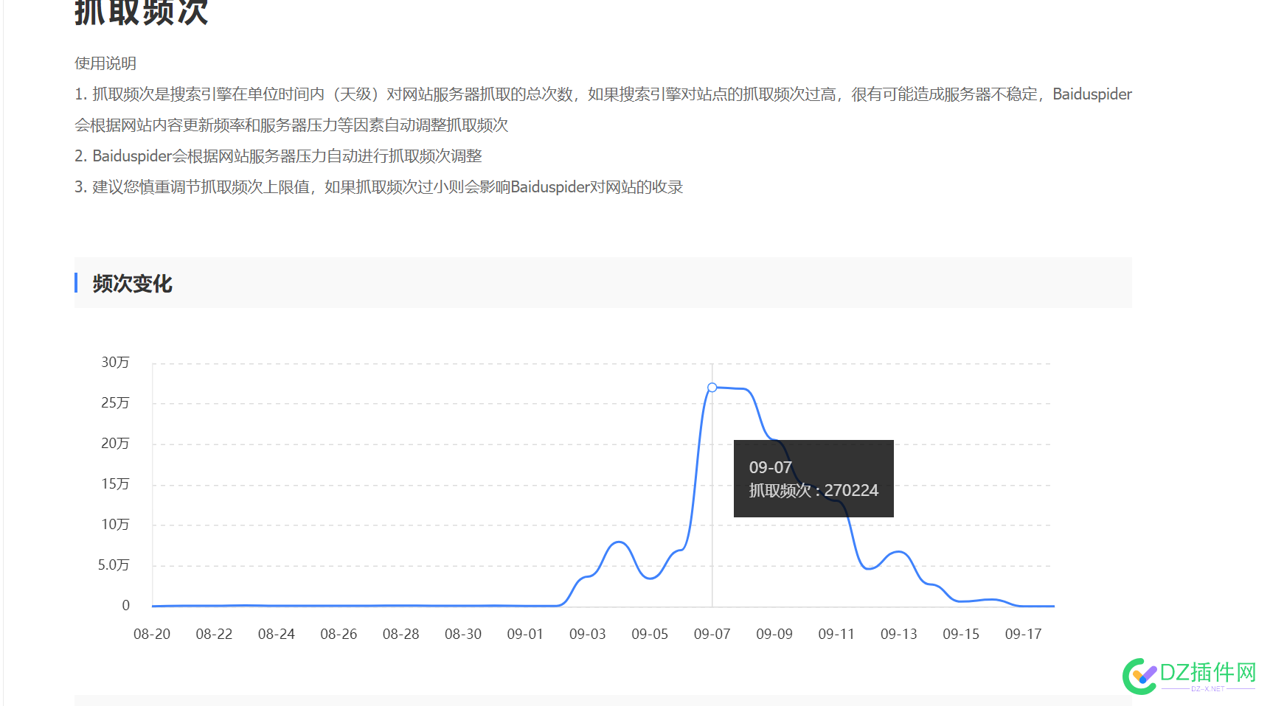Click y-axis label 15万
The width and height of the screenshot is (1270, 706).
coord(115,483)
